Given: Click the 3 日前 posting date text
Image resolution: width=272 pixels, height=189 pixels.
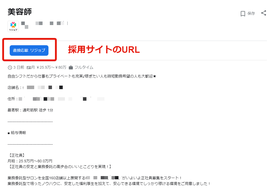Looking at the screenshot, I should (x=19, y=67).
